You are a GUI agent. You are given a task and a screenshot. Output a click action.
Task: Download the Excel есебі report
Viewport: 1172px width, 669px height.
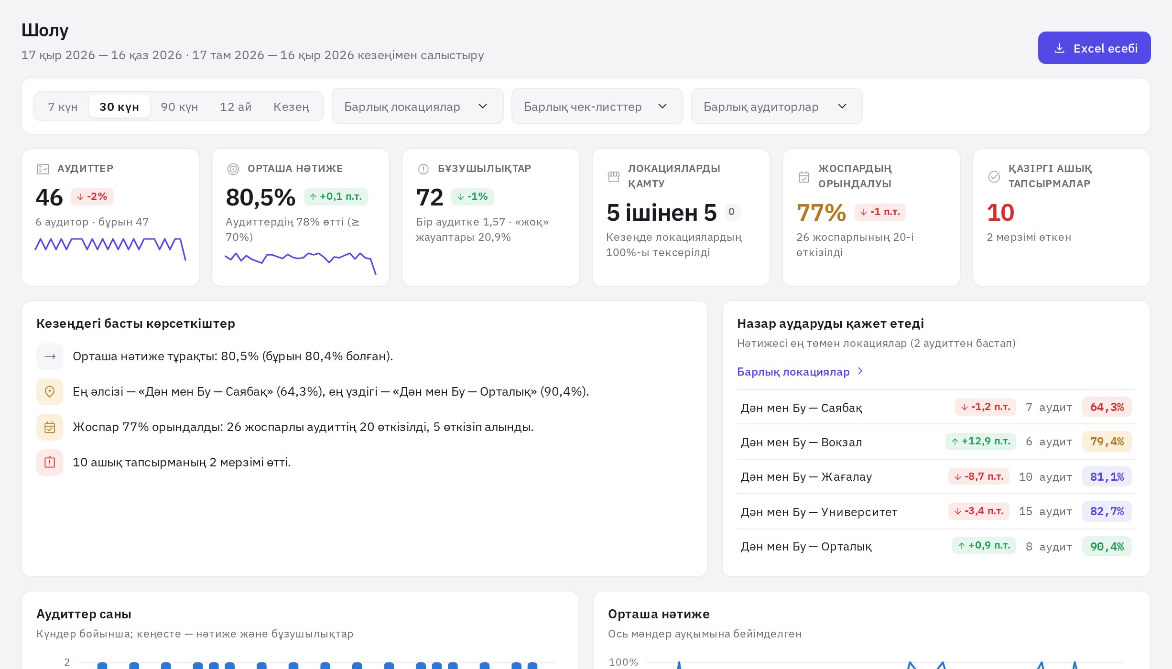1095,48
